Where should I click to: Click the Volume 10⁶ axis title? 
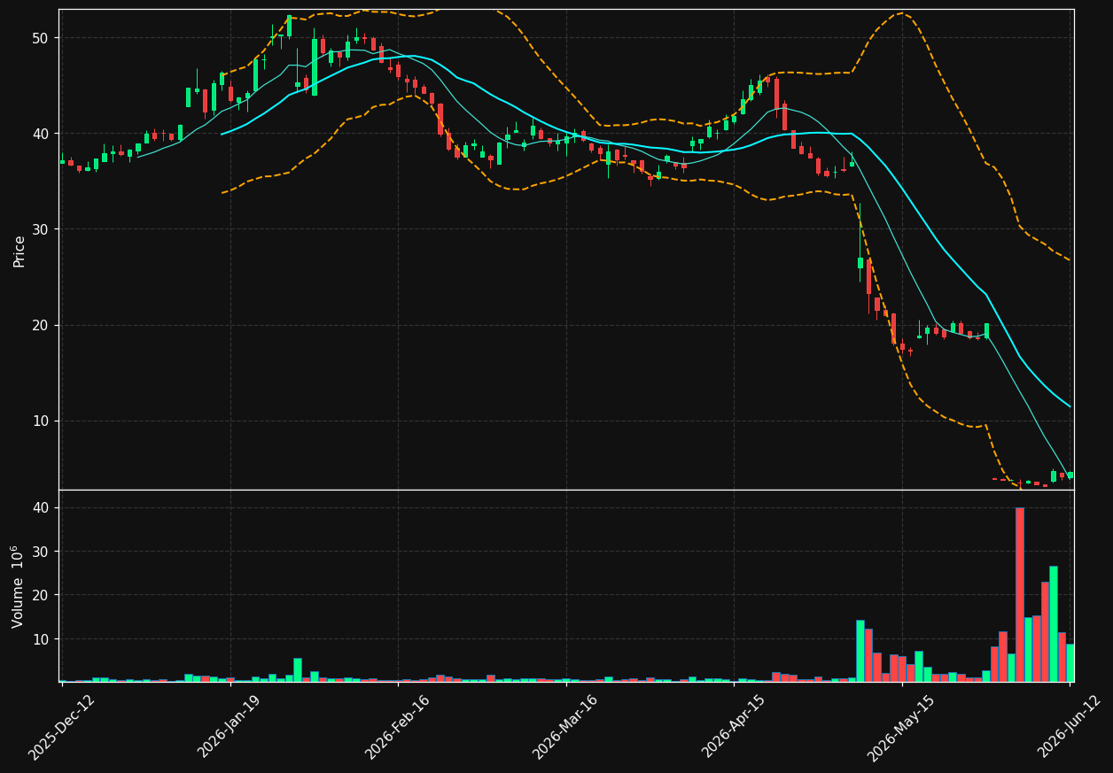(x=18, y=586)
